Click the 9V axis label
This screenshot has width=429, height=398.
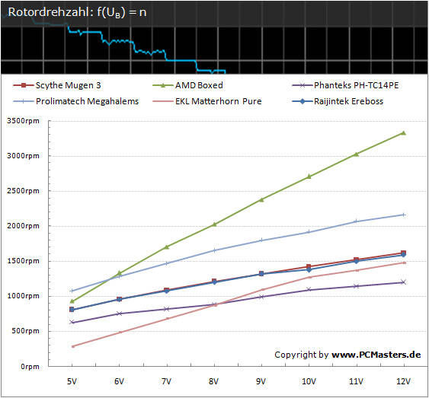(x=261, y=381)
